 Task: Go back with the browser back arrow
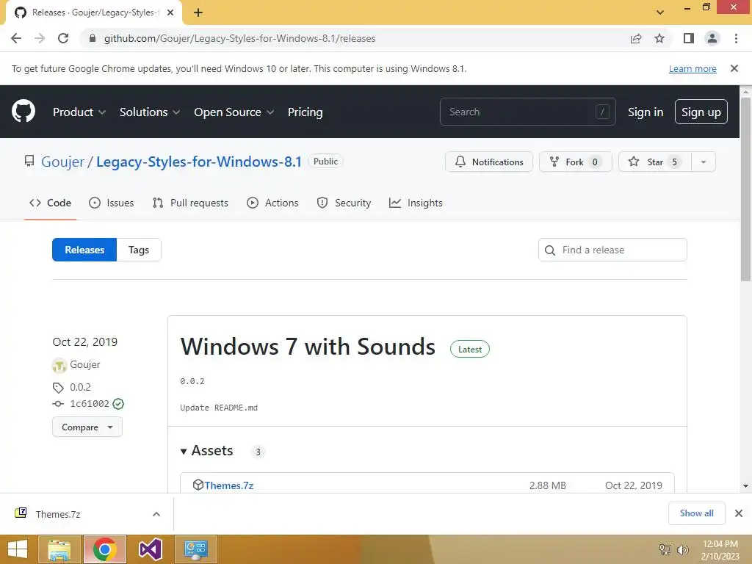(x=16, y=38)
